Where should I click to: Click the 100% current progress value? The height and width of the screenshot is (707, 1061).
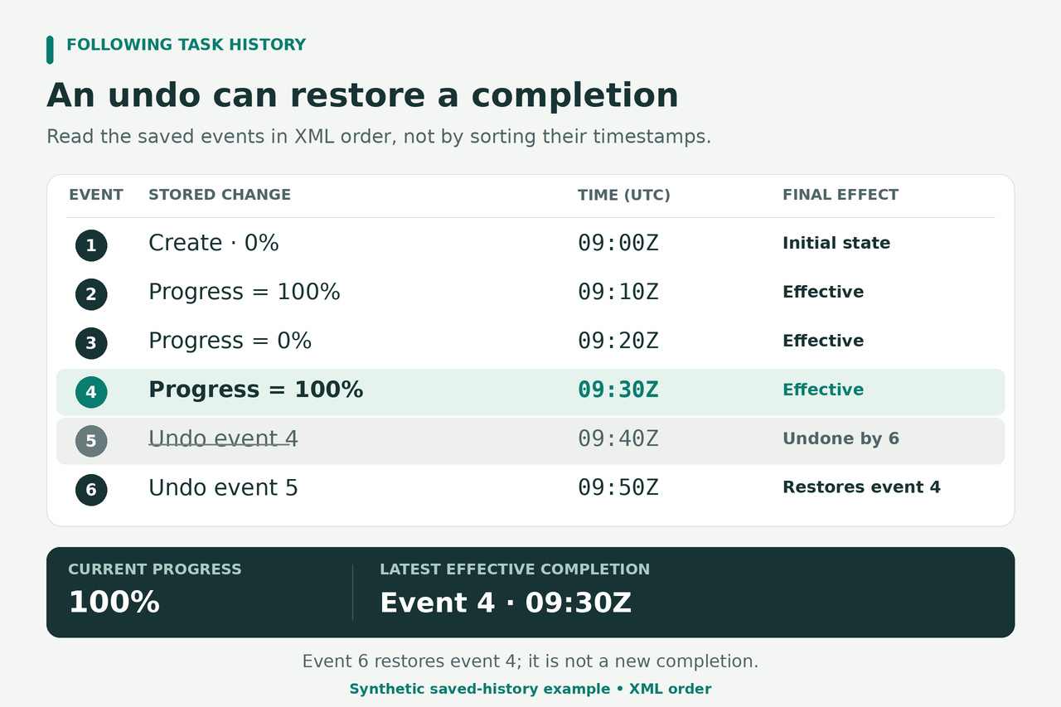click(114, 603)
